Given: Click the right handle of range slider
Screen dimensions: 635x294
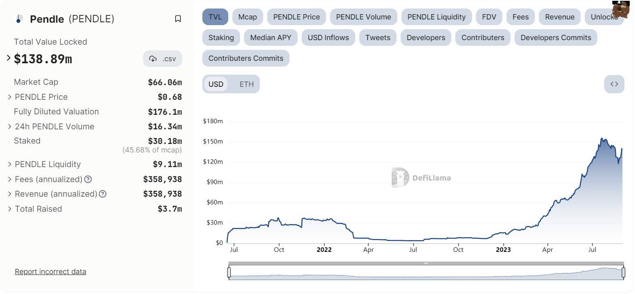Looking at the screenshot, I should [623, 273].
